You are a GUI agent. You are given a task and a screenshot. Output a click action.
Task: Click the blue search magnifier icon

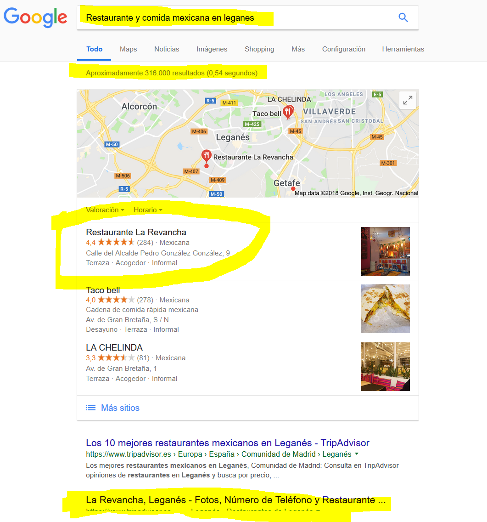click(x=403, y=17)
